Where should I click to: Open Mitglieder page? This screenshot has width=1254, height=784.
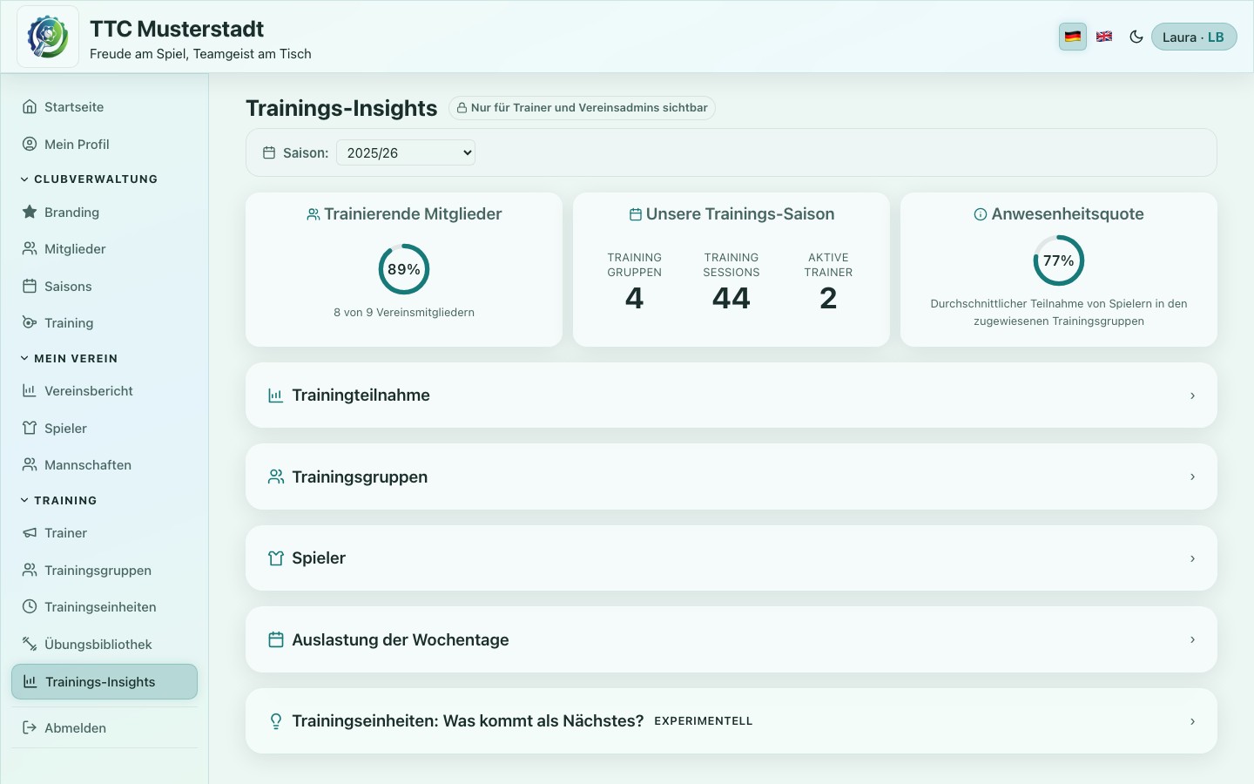(x=104, y=248)
